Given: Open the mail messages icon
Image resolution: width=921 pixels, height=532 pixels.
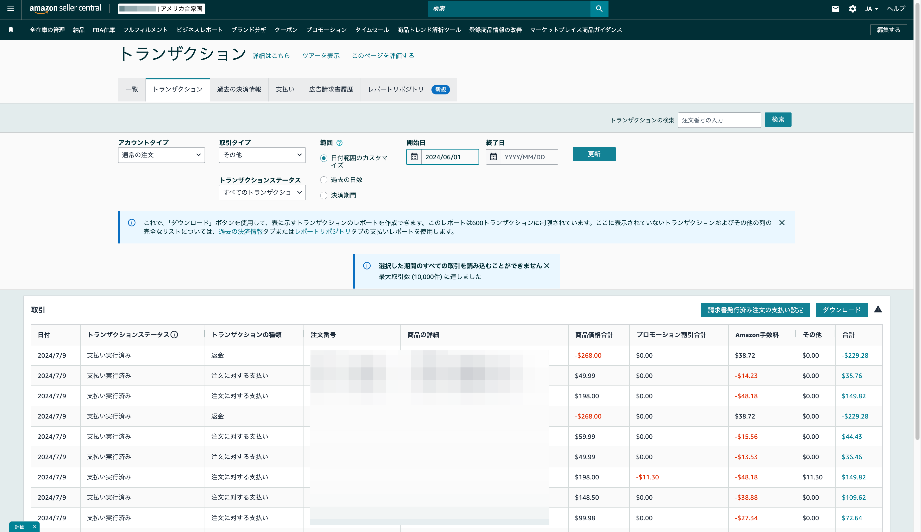Looking at the screenshot, I should coord(836,9).
